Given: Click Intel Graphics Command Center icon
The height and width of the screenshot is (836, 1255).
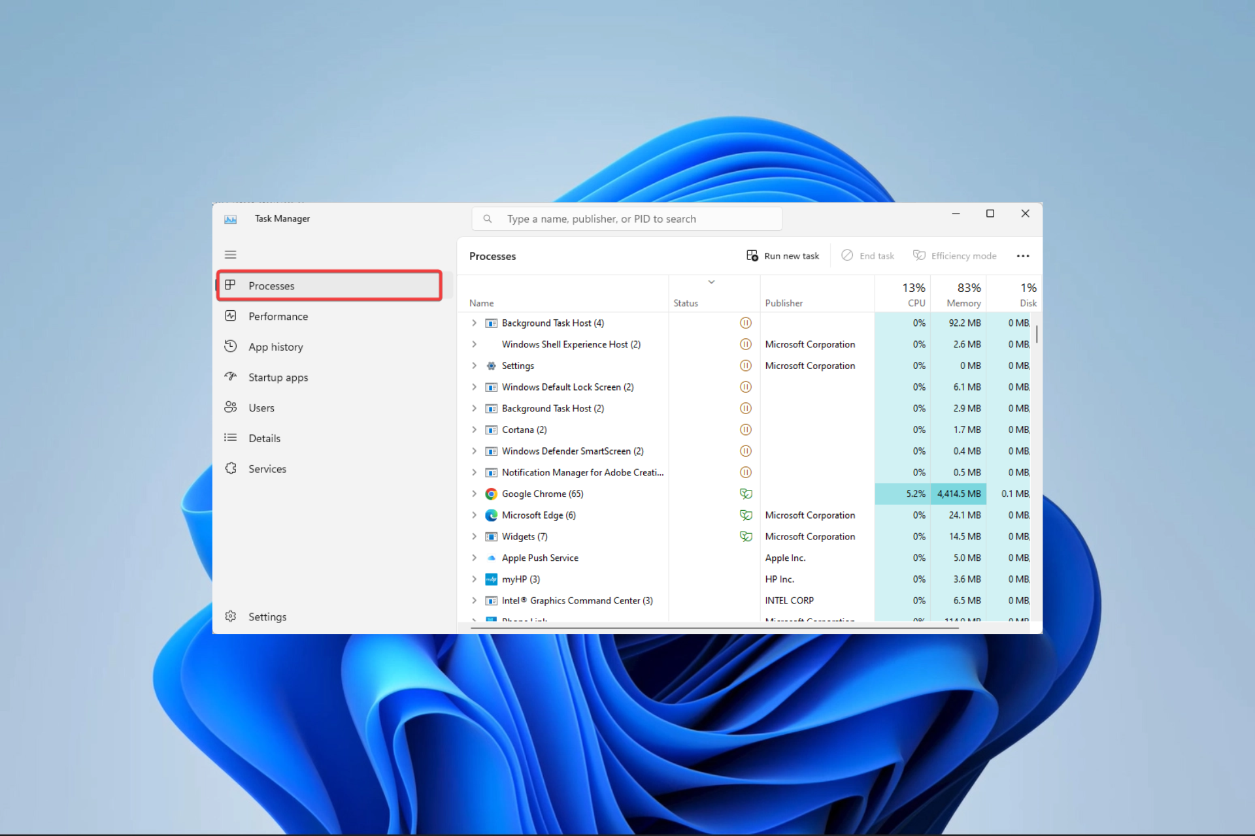Looking at the screenshot, I should click(x=491, y=601).
